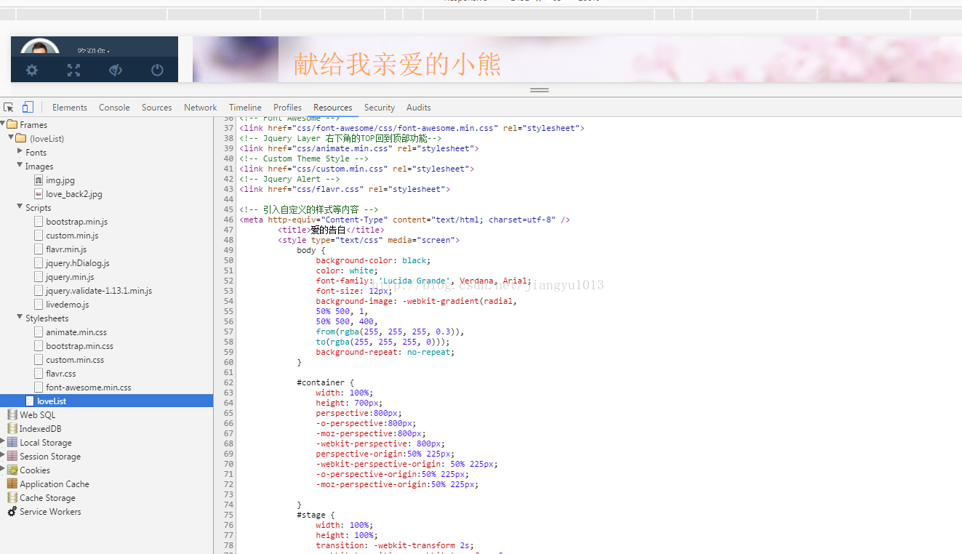Expand the Session Storage arrow

(3, 455)
